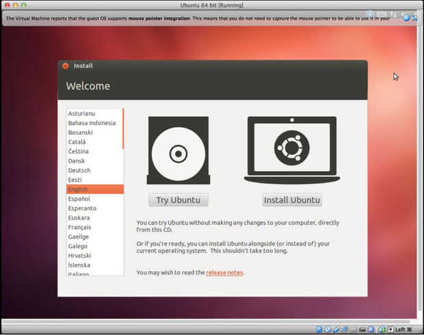
Task: Click the 'Left ⌘' host key indicator
Action: (x=403, y=330)
